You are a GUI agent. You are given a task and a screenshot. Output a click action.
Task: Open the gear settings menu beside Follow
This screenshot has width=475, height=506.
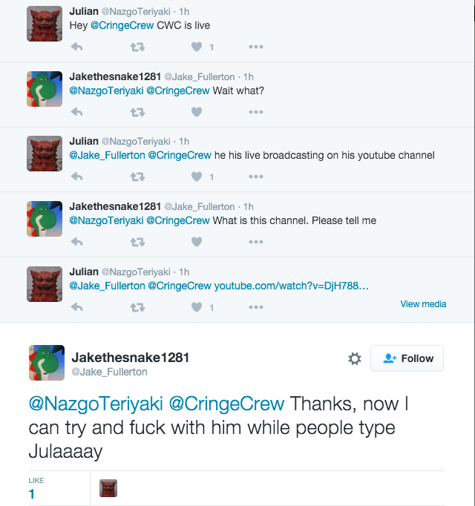(355, 358)
